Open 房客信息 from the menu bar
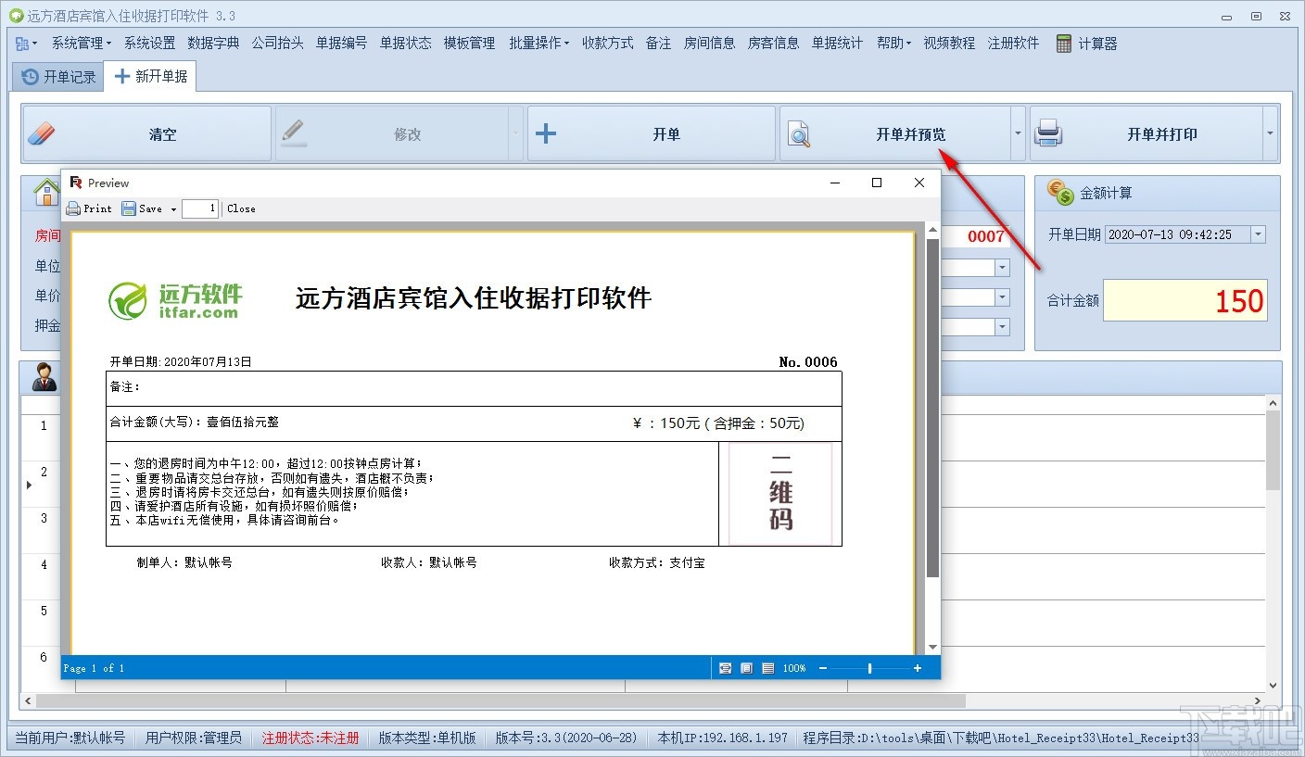Screen dimensions: 1305x757 [x=773, y=43]
